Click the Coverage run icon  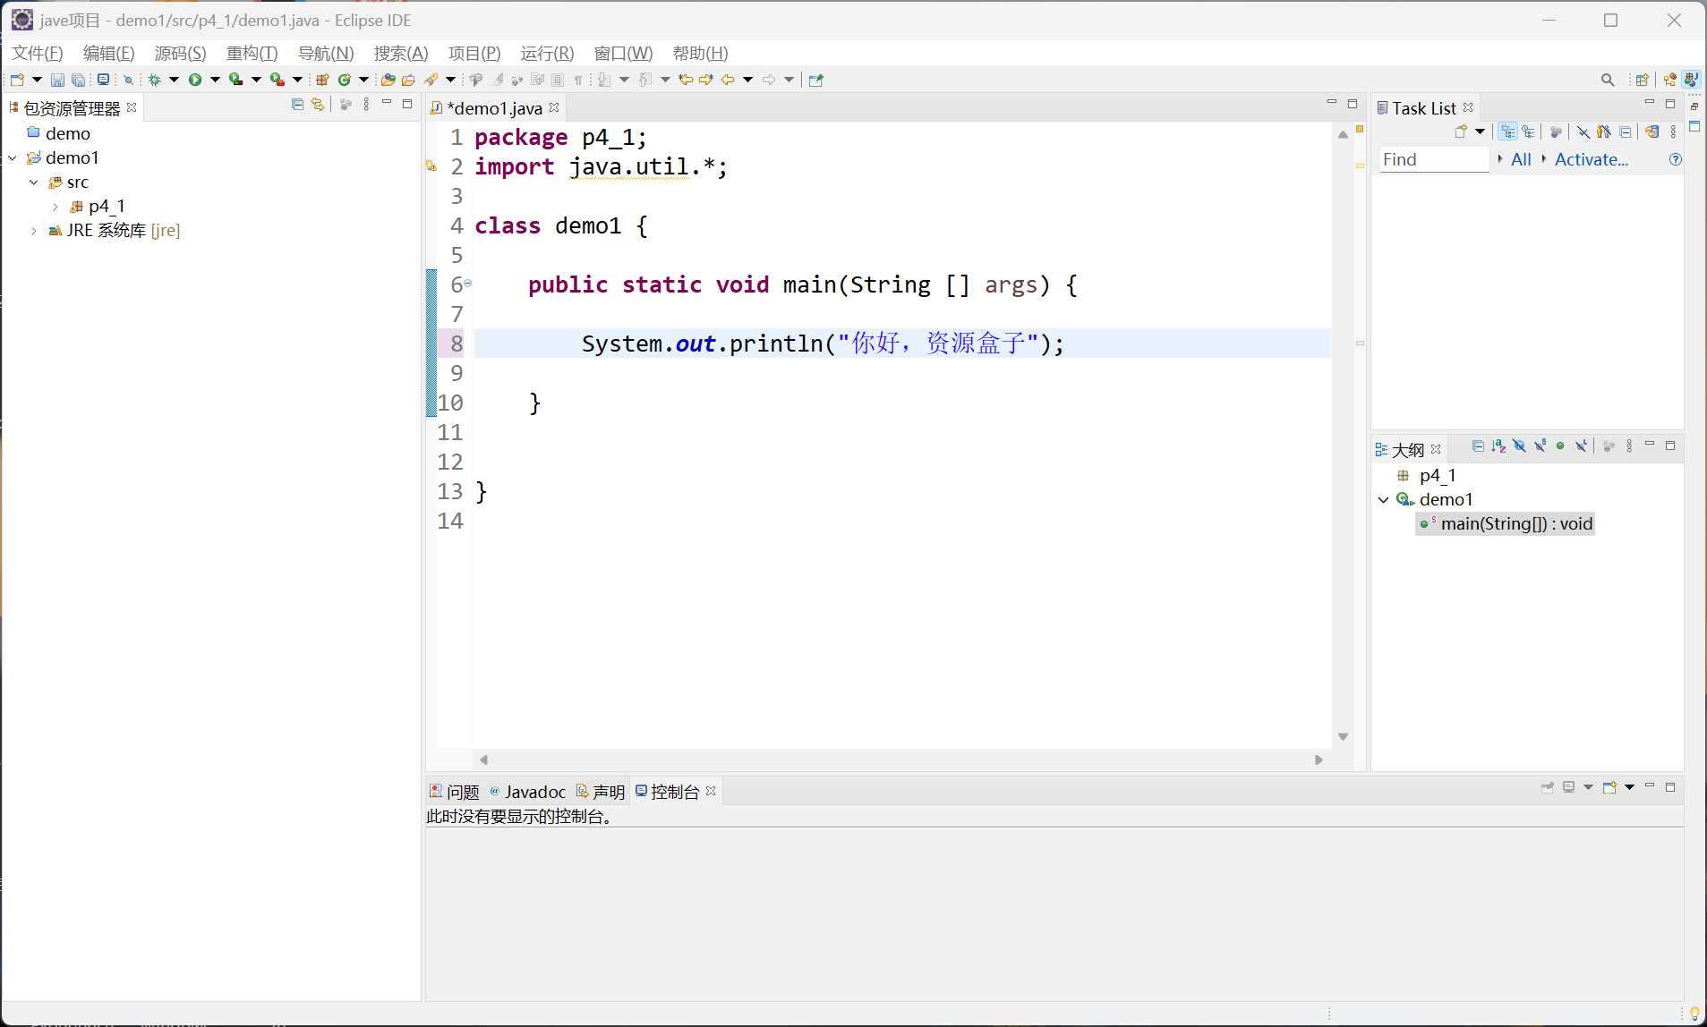pos(235,79)
